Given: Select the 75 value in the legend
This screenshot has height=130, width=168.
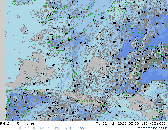Looking at the screenshot, I should coord(49,128).
